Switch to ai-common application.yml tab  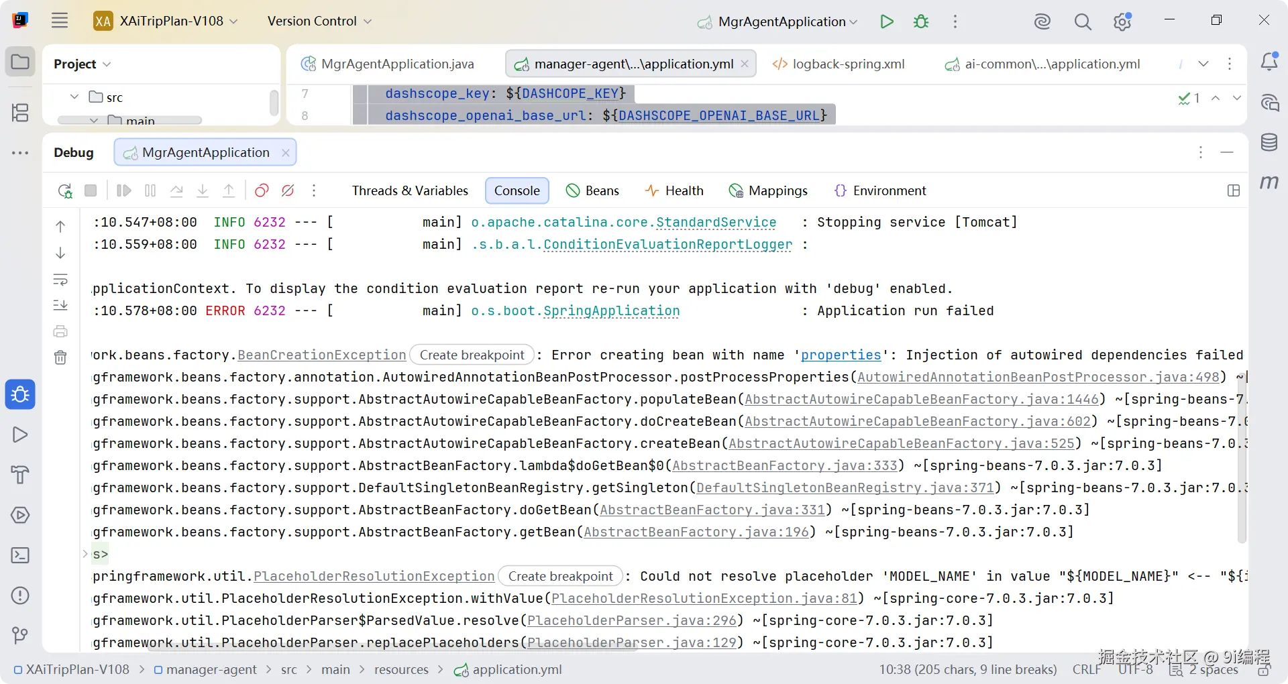[x=1042, y=64]
